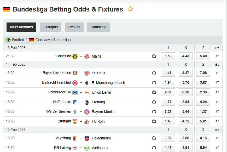227x152 pixels.
Task: Click the Germany flag in the breadcrumb
Action: (32, 40)
